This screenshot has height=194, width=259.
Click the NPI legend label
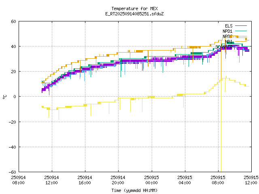coord(229,42)
